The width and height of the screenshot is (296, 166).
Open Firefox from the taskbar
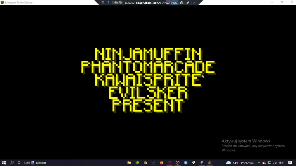(x=161, y=163)
